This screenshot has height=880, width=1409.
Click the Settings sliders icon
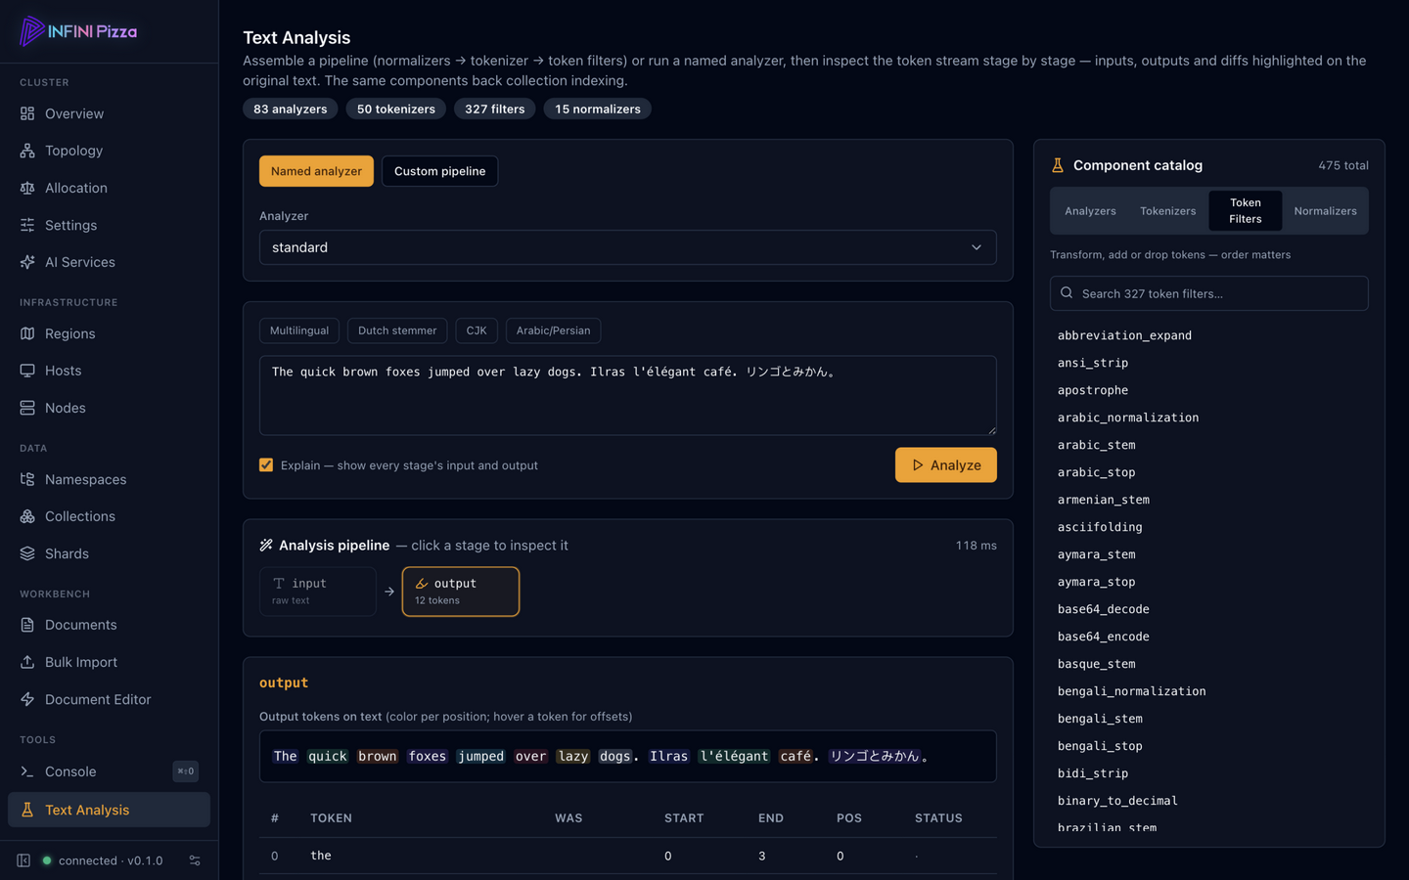click(x=27, y=225)
